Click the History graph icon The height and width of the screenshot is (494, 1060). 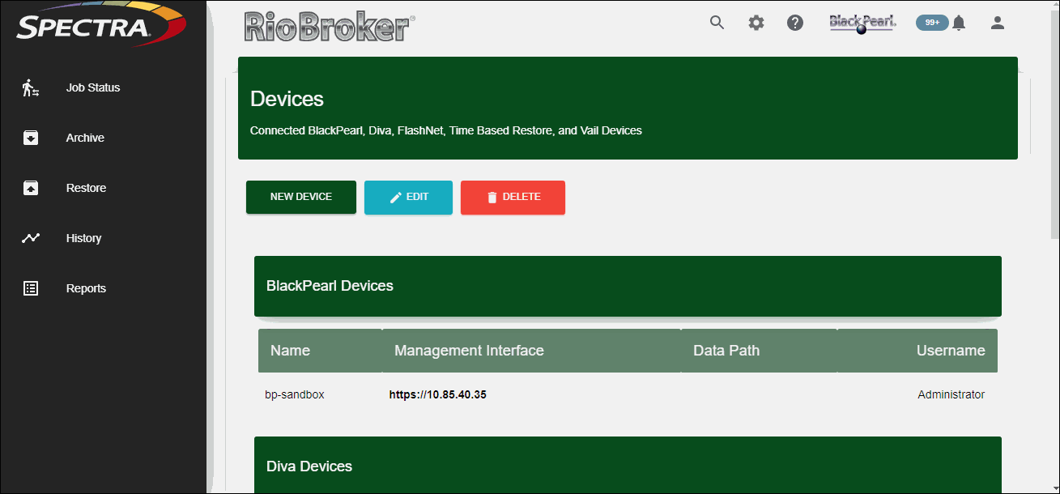tap(31, 238)
